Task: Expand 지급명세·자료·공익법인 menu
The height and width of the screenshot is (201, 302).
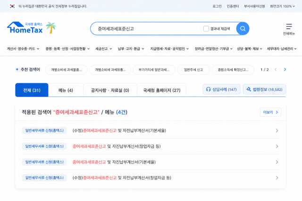Action: click(x=169, y=49)
